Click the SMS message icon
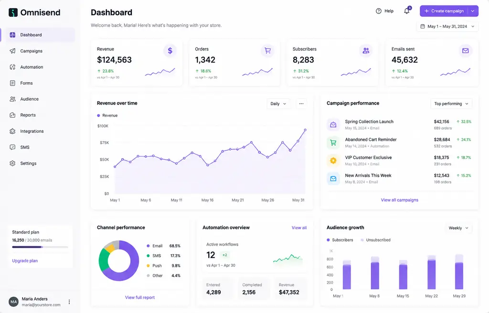Viewport: 489px width, 313px height. (12, 147)
